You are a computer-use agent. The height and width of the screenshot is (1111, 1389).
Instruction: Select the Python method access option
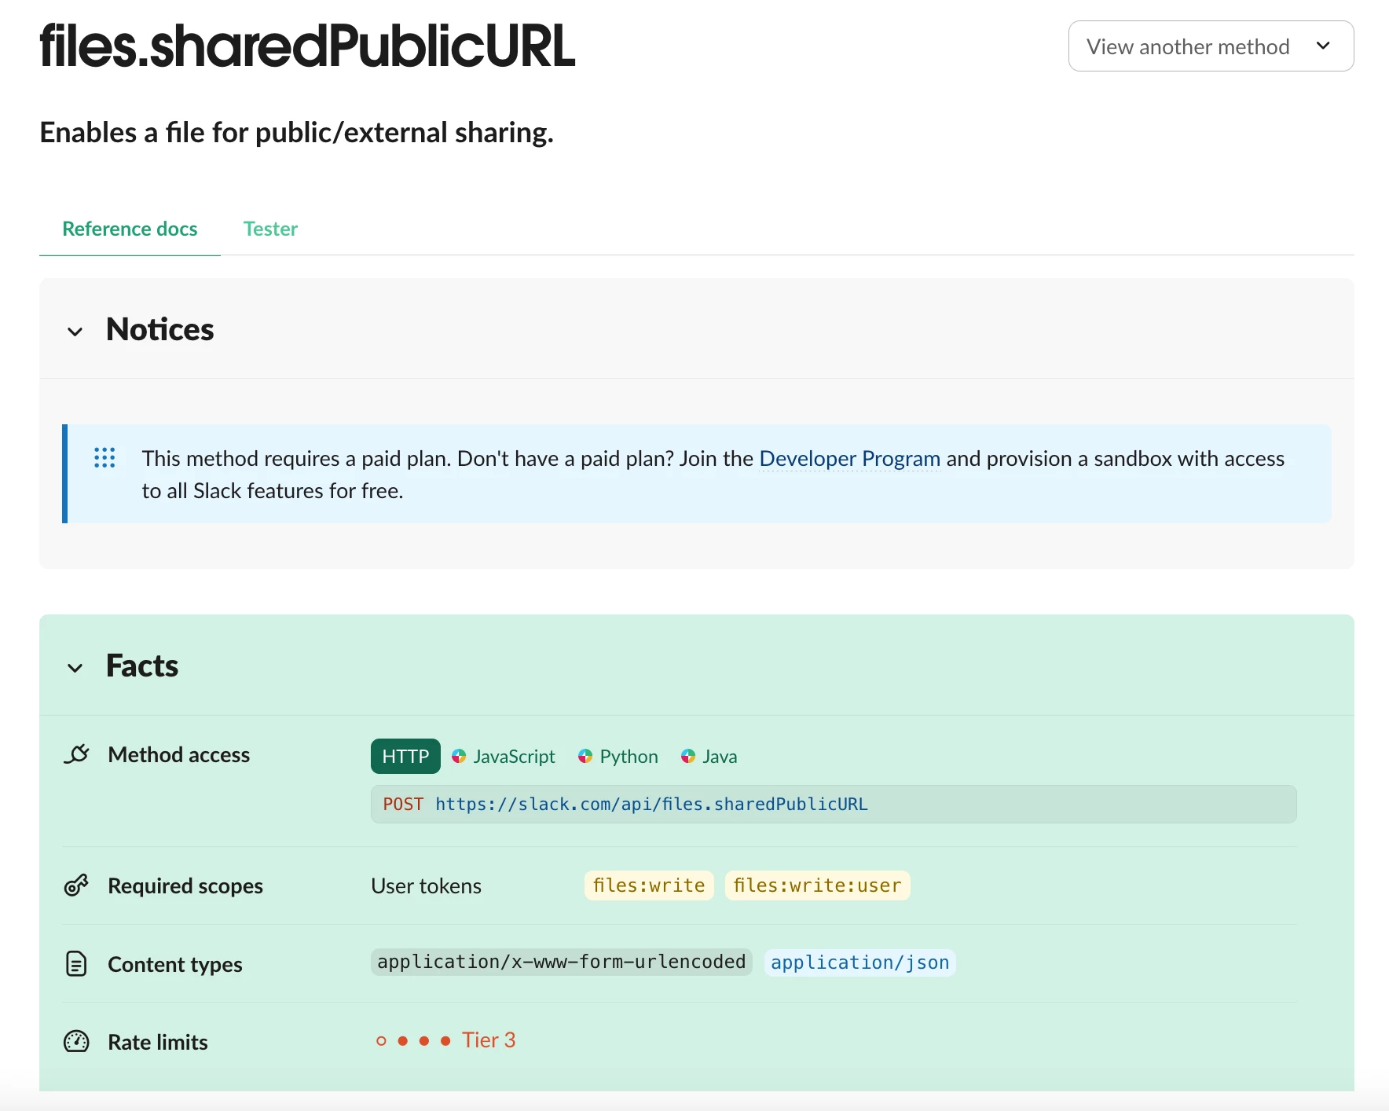pyautogui.click(x=619, y=757)
